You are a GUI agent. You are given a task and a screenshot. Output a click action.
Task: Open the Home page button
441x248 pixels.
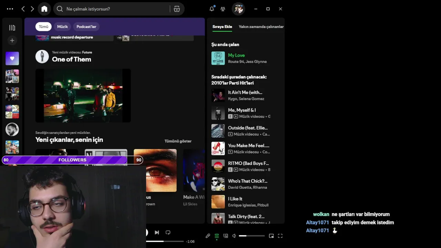point(44,9)
